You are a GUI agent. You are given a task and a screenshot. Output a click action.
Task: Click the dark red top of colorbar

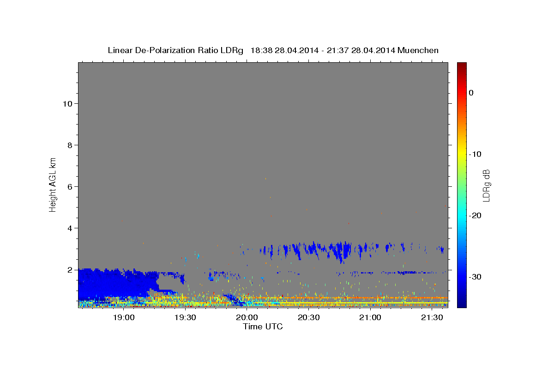point(462,65)
